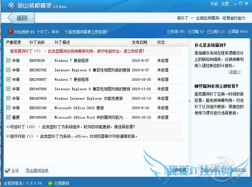Sort by the 严重程度 column header
This screenshot has width=252, height=187.
[14, 42]
